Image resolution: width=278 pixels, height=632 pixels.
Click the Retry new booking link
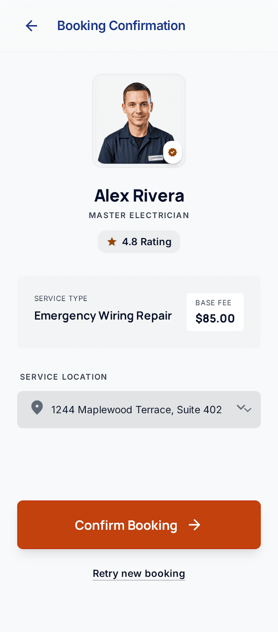[139, 573]
